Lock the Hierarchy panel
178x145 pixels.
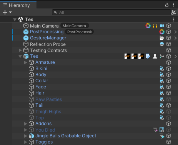pyautogui.click(x=167, y=5)
